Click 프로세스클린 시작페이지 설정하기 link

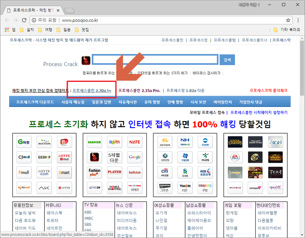[259, 112]
